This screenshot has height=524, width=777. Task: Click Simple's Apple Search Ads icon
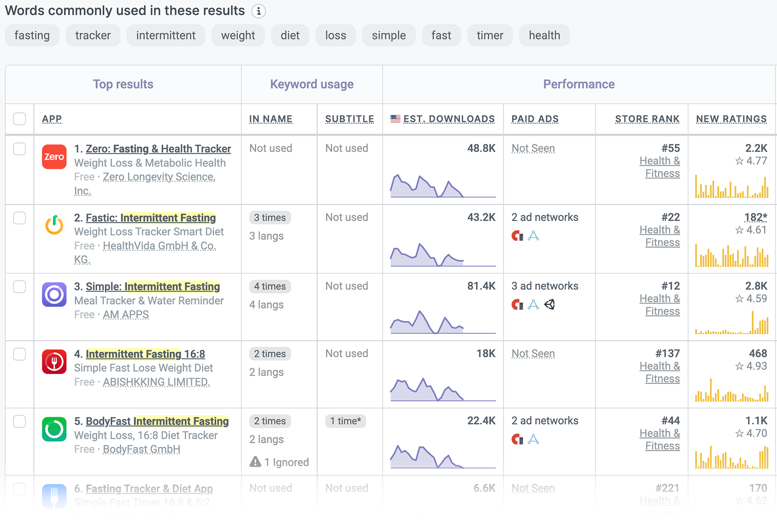coord(533,305)
